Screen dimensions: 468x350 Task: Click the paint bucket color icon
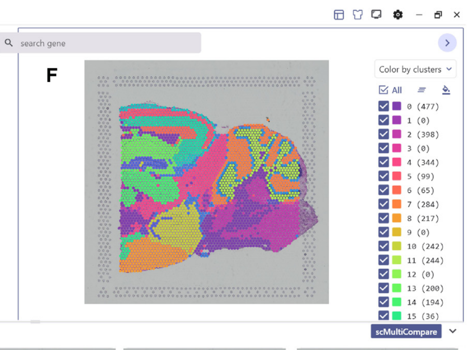tap(446, 90)
